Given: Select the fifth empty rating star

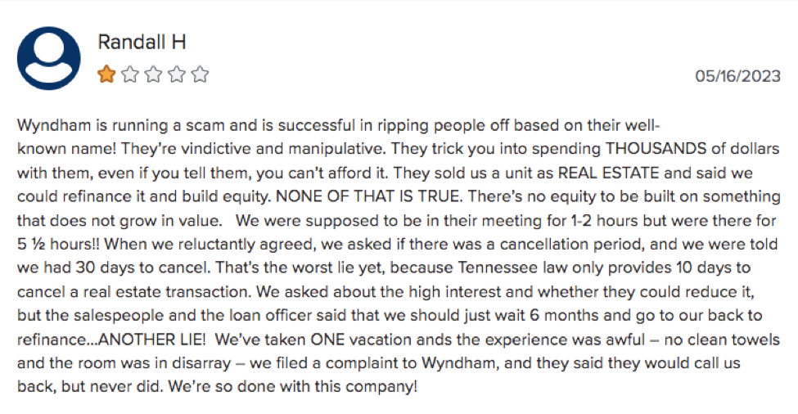Looking at the screenshot, I should (x=200, y=74).
